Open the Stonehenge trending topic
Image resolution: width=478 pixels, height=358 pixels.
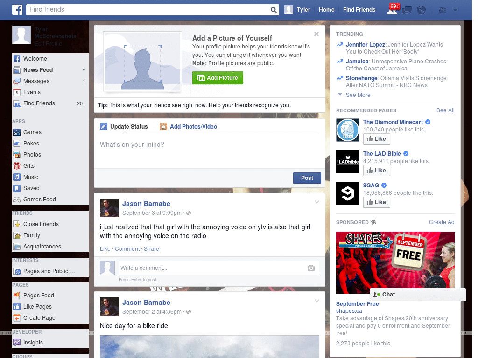coord(362,78)
